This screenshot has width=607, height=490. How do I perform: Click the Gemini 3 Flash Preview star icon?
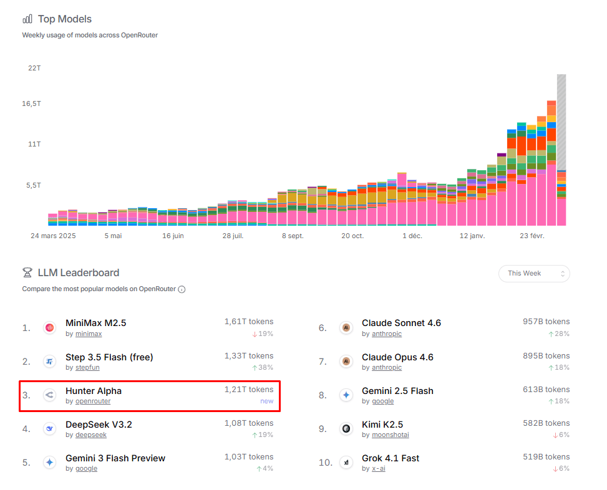(49, 462)
